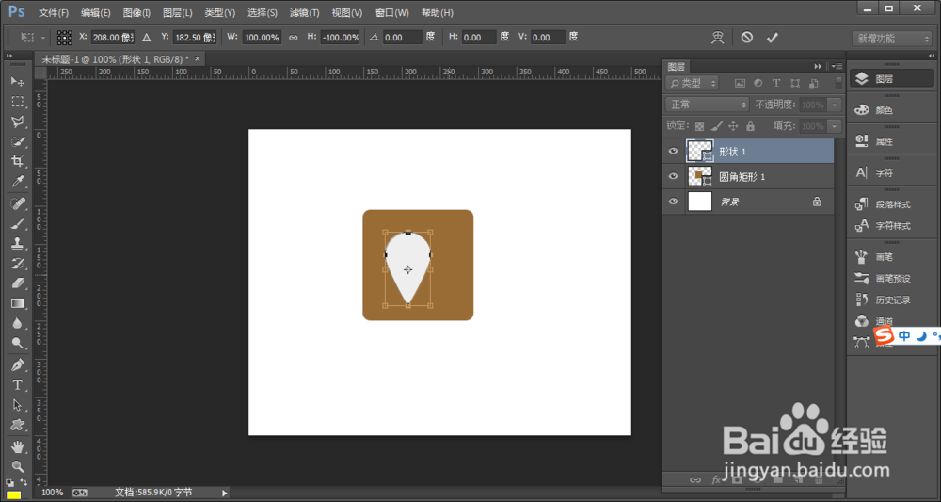Hide the 形状 1 layer
941x502 pixels.
(x=674, y=152)
